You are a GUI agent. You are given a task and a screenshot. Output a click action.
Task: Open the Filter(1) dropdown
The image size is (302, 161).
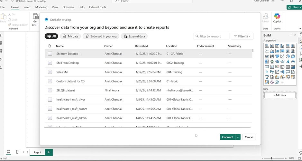click(242, 36)
